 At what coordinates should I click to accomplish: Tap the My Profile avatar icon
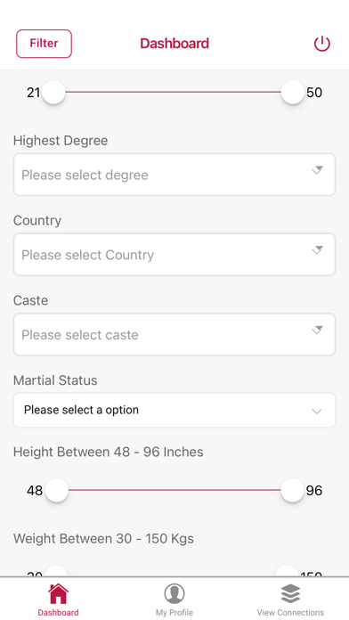174,593
